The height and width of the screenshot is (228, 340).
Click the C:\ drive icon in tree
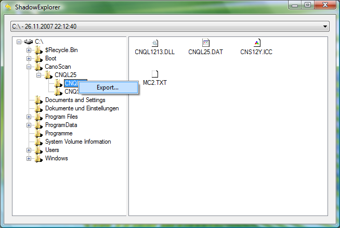coord(29,42)
